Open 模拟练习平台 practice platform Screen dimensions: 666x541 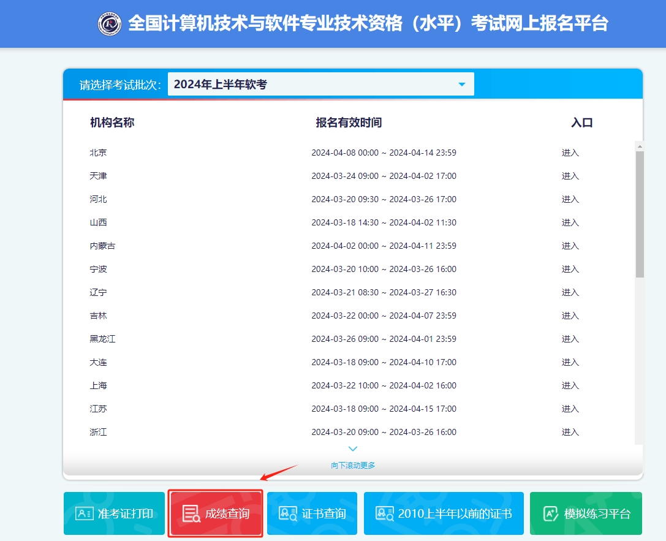[x=586, y=513]
